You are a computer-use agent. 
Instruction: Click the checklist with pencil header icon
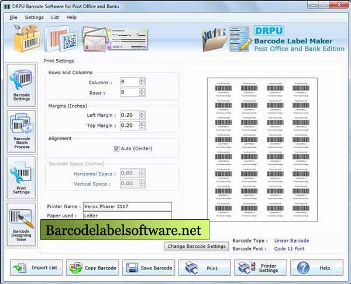(x=240, y=39)
